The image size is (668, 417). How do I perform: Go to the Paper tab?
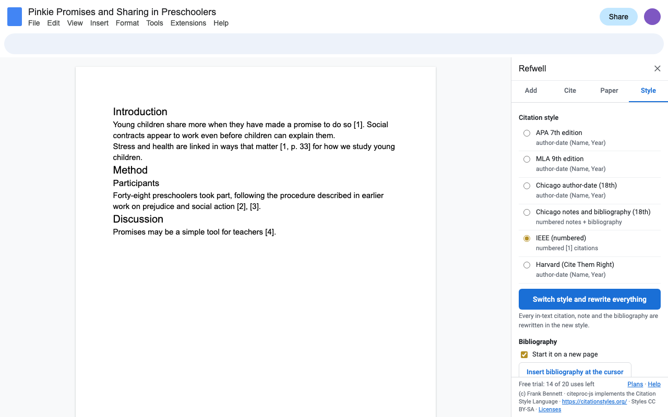click(609, 91)
